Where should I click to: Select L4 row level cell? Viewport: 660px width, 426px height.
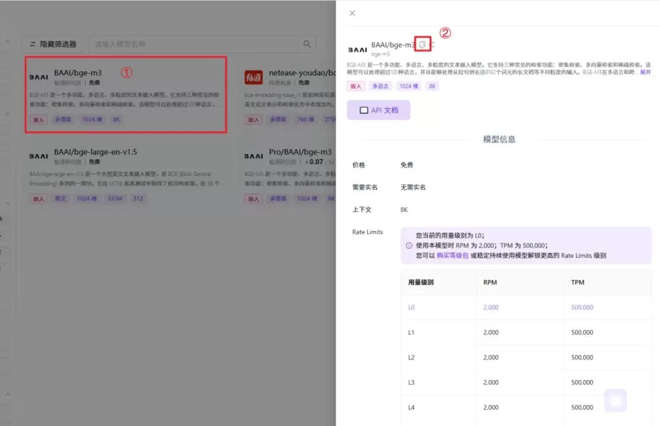coord(411,408)
